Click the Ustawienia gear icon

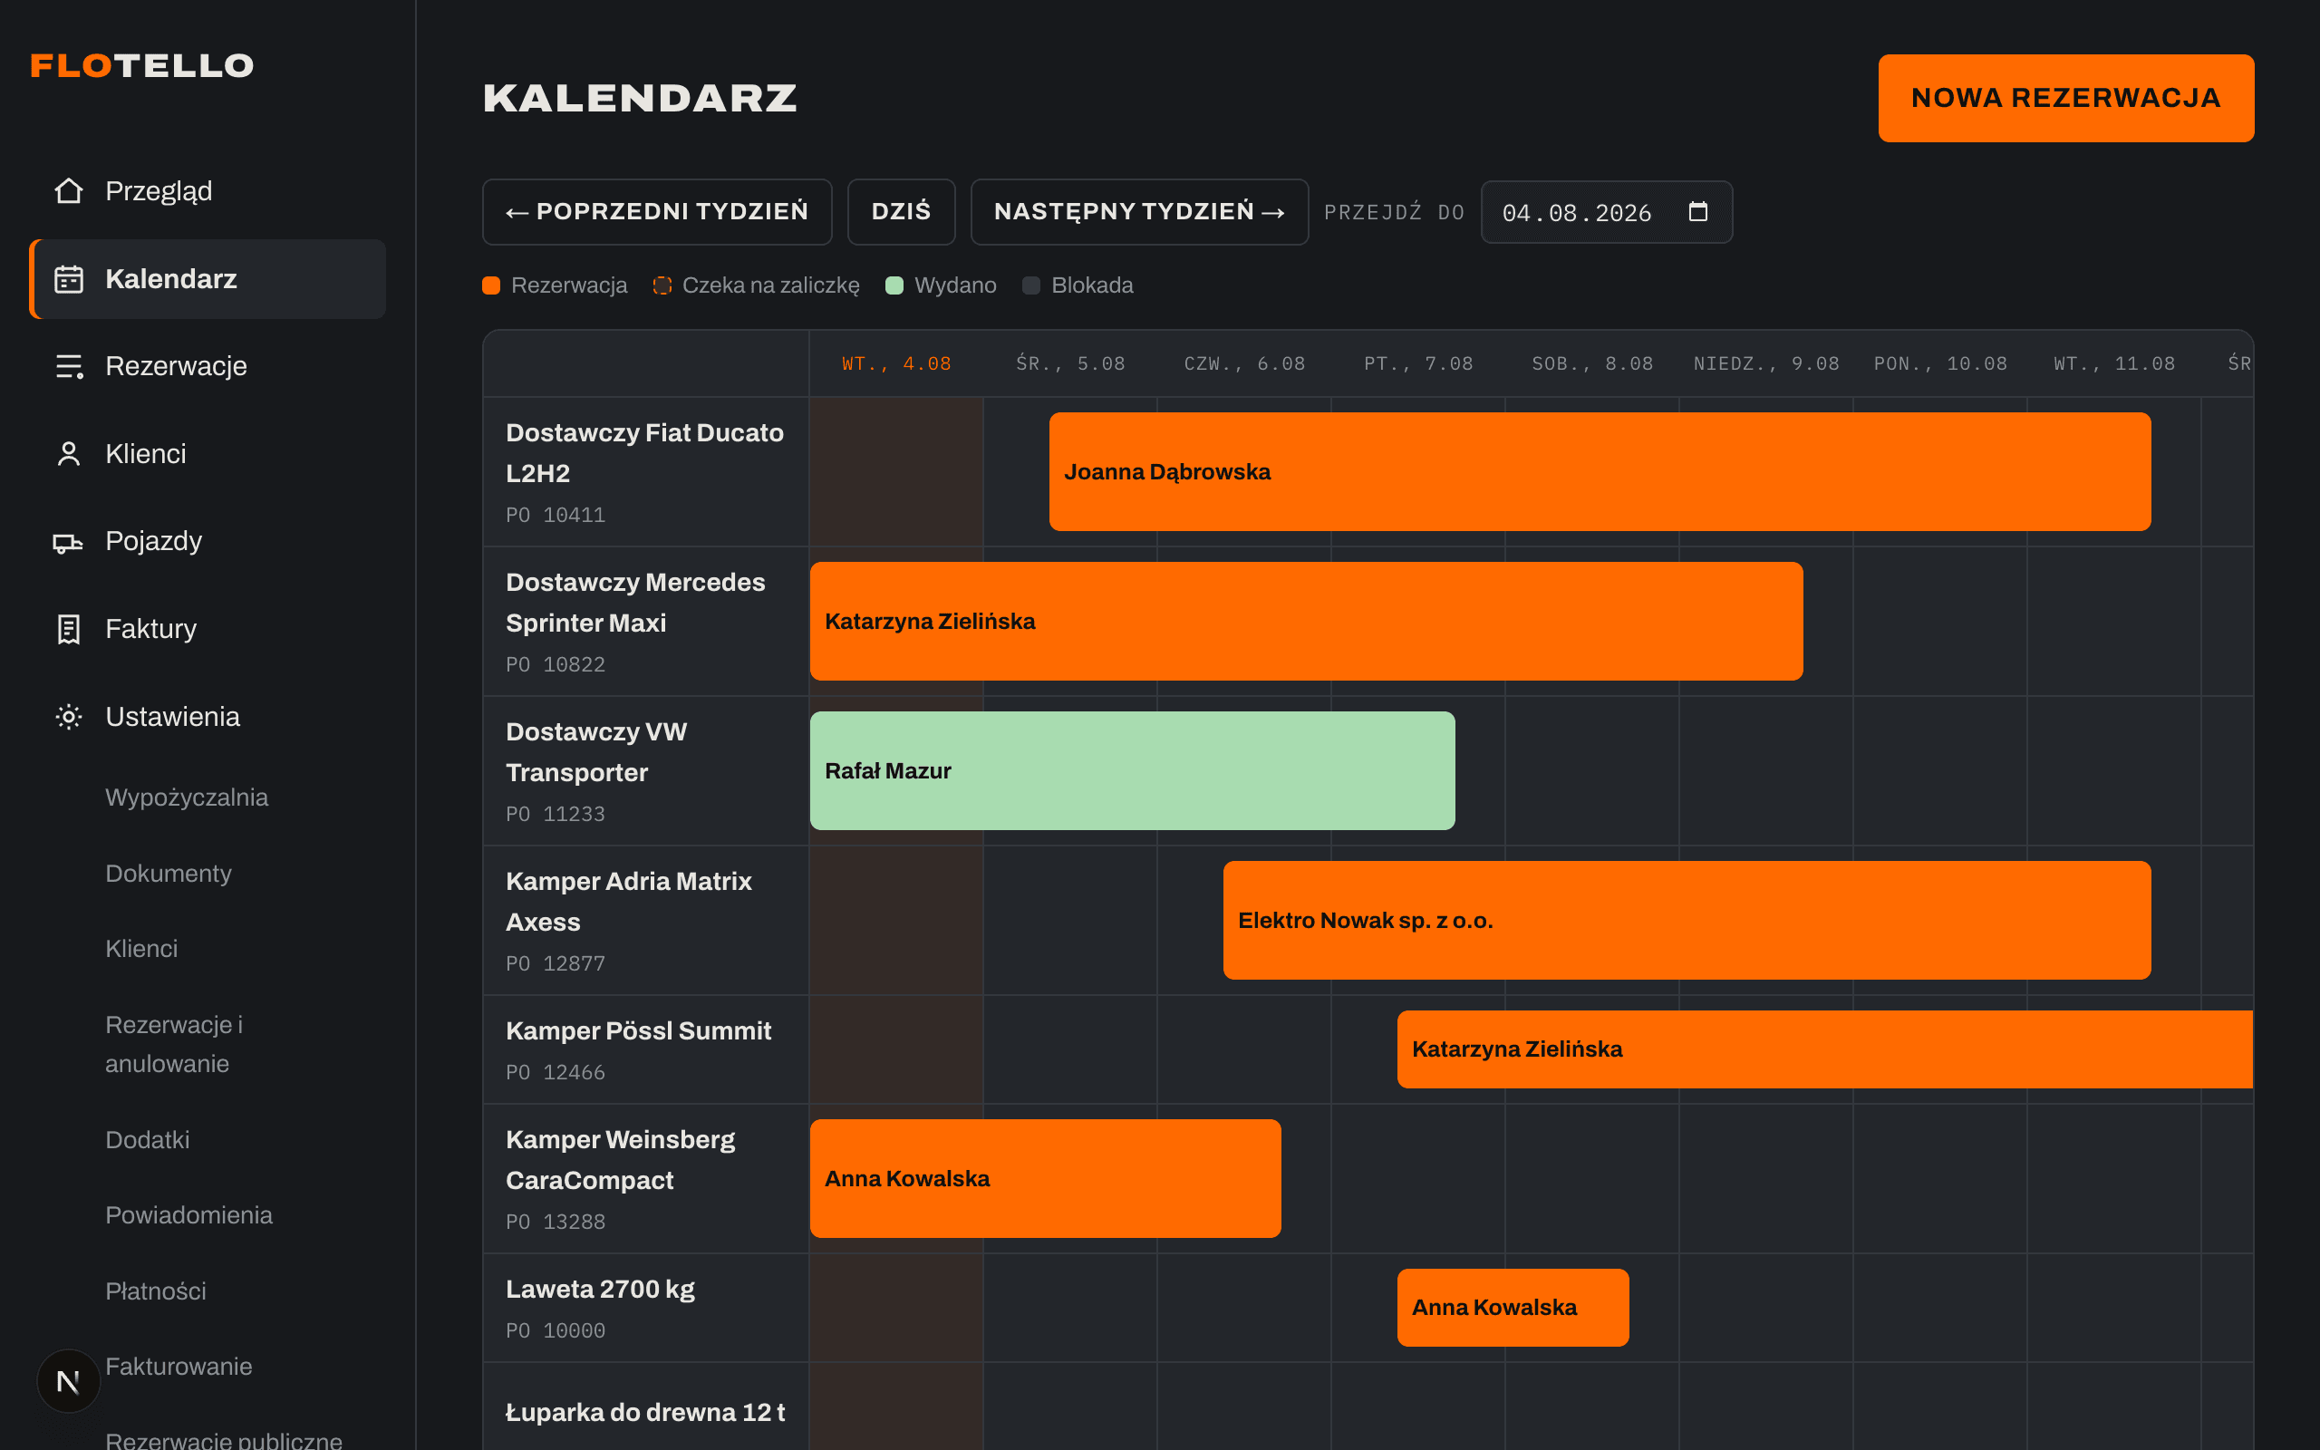click(x=68, y=716)
